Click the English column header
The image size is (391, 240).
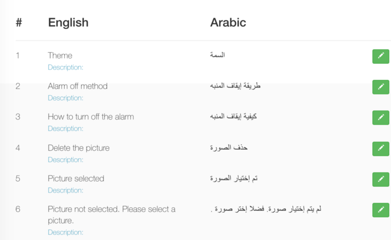click(x=68, y=23)
